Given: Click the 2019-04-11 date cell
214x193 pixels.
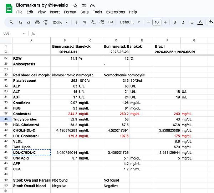Looking at the screenshot, I should 65,52.
